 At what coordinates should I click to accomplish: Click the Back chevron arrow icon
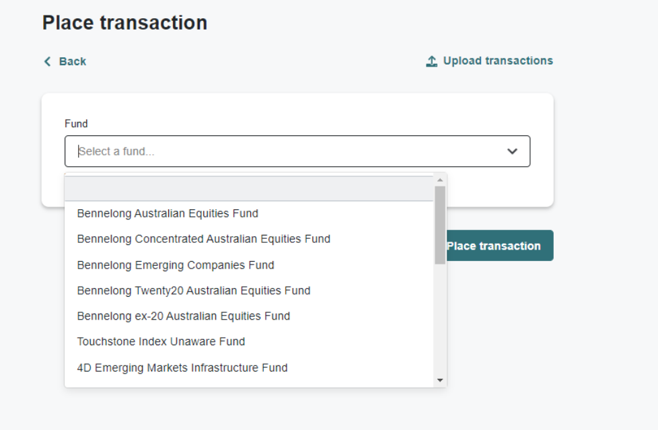[47, 62]
